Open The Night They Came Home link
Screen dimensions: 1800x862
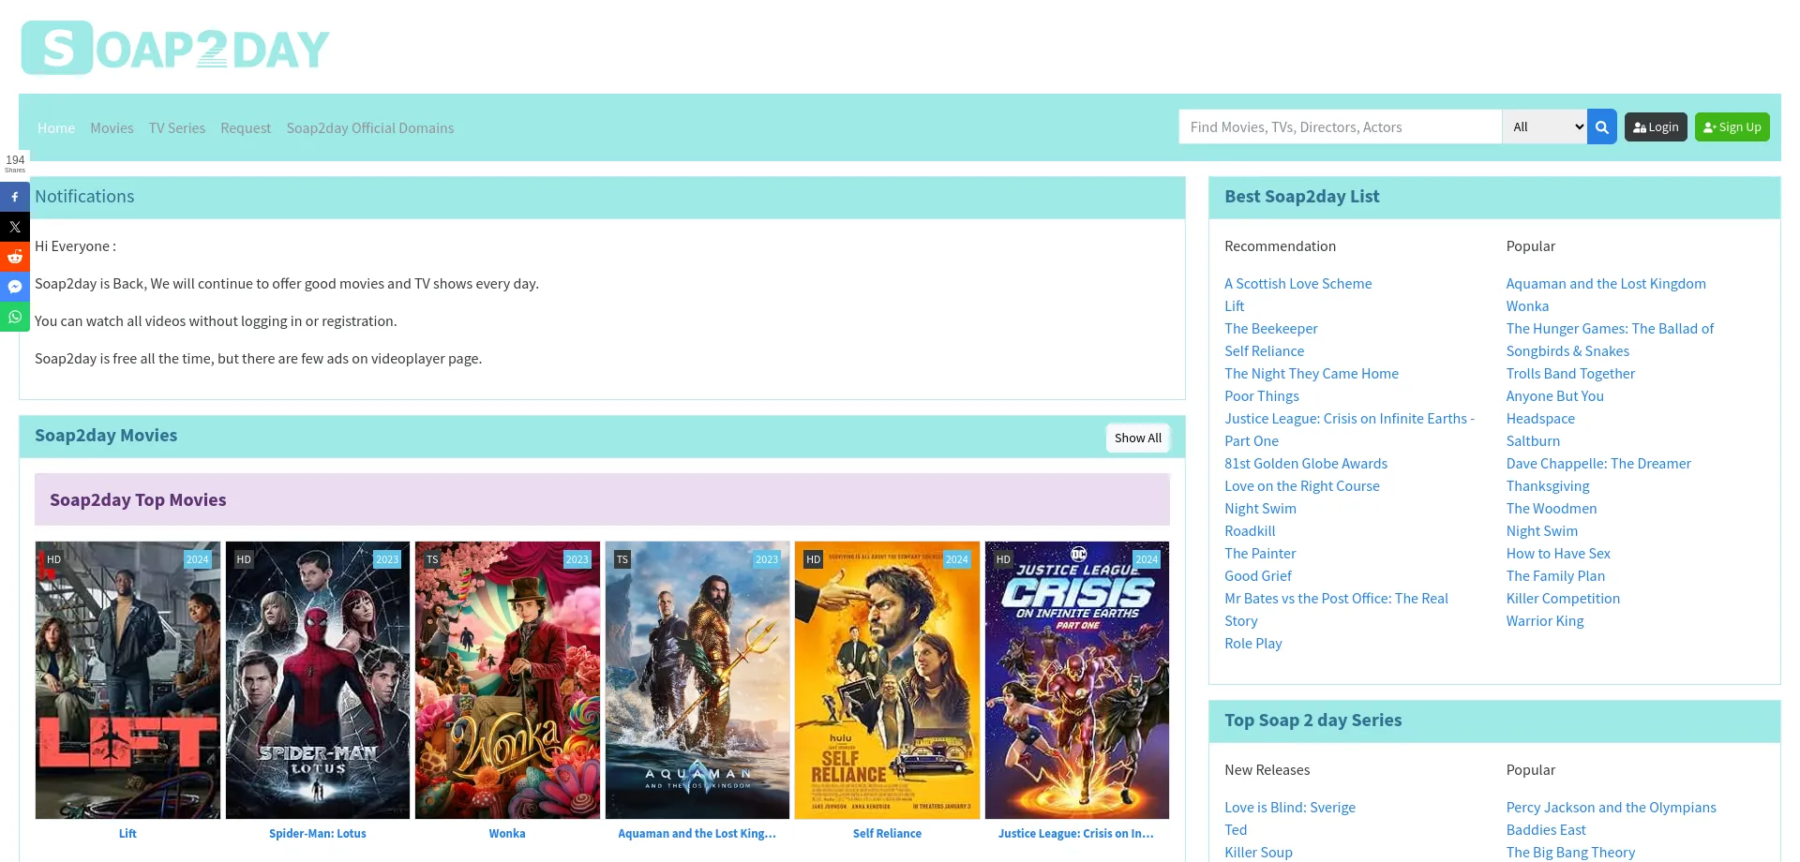click(1311, 374)
